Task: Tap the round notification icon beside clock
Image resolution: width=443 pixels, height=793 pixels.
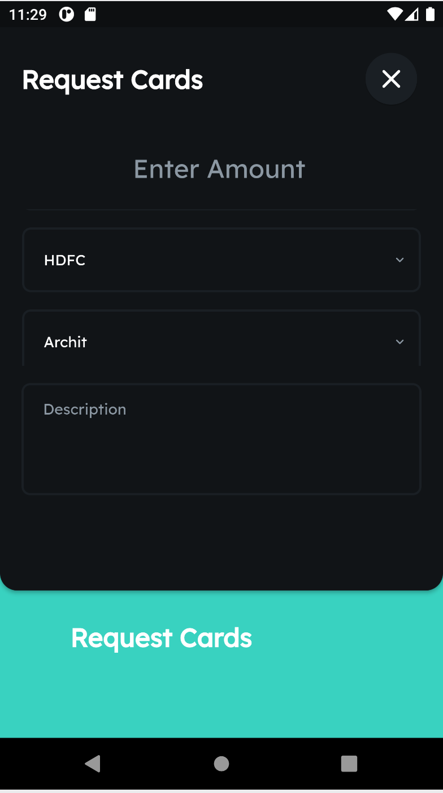Action: (67, 15)
